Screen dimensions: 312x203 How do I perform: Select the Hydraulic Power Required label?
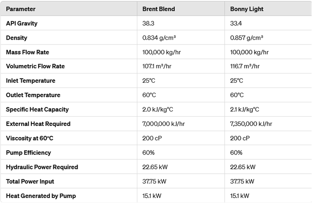(x=42, y=167)
